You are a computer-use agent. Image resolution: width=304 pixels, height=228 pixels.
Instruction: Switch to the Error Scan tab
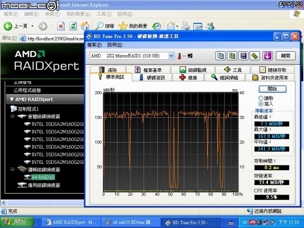click(225, 77)
